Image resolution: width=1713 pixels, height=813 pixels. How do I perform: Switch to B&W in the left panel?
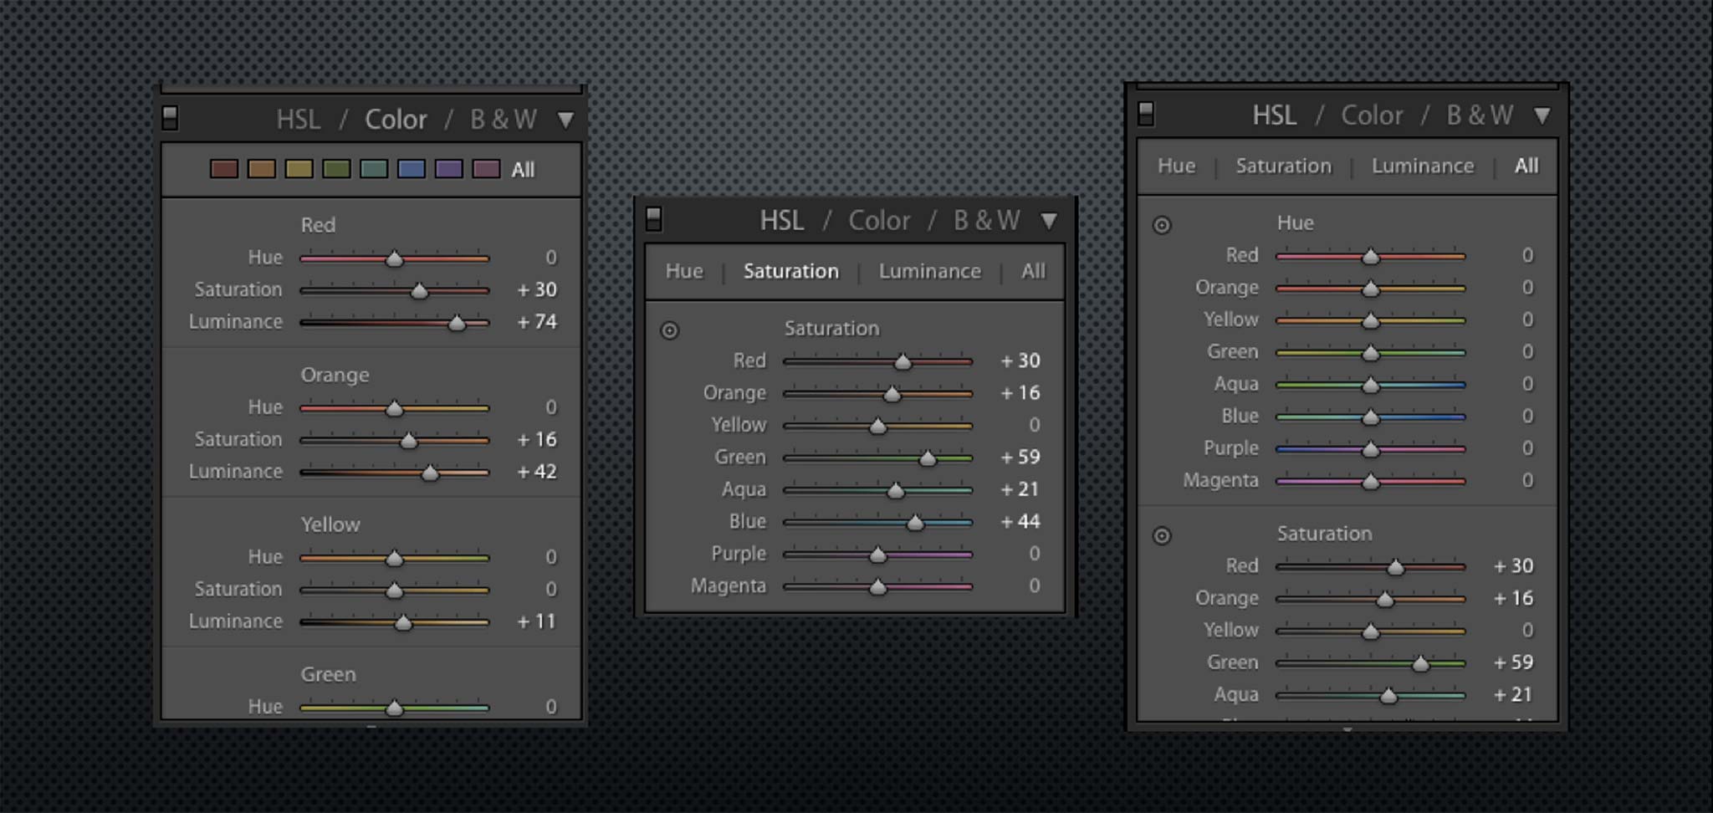pos(504,120)
